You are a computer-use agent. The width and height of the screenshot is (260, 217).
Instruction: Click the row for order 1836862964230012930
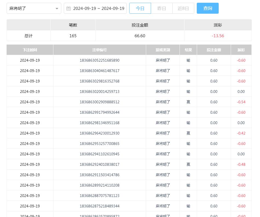pyautogui.click(x=100, y=133)
